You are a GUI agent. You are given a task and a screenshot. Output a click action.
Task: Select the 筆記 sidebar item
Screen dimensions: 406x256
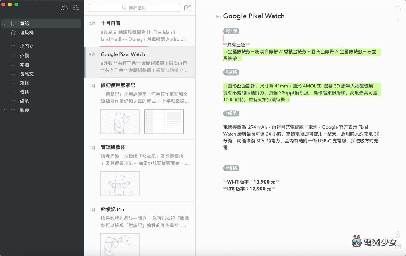point(41,23)
